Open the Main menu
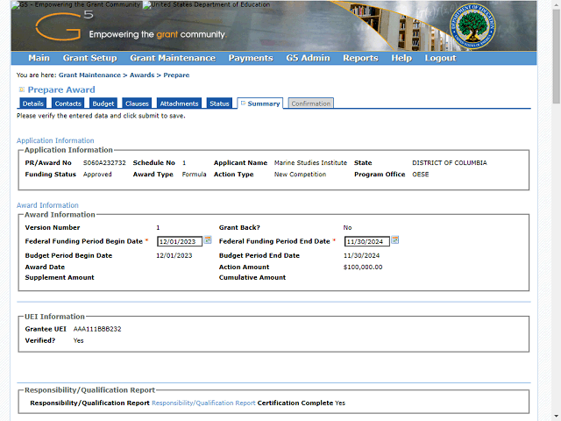 39,58
